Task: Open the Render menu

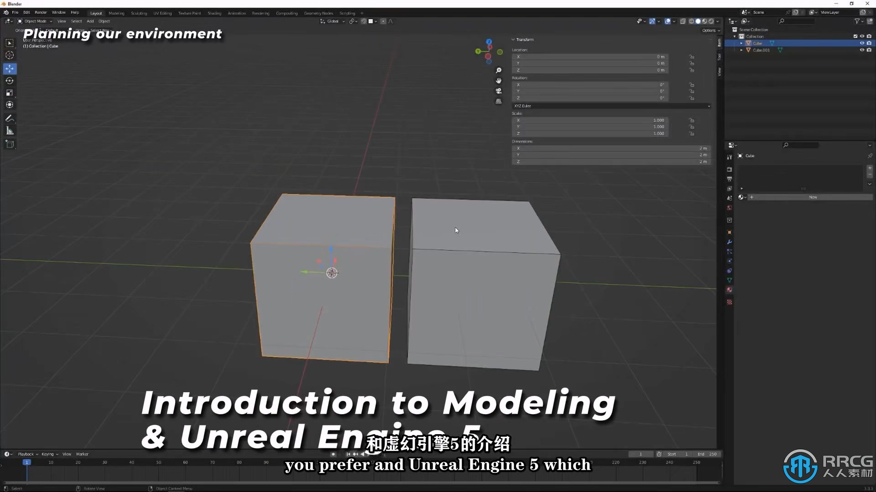Action: click(41, 13)
